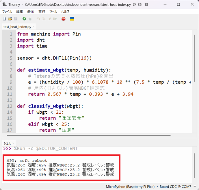Create a new file with toolbar icon
The width and height of the screenshot is (199, 190).
pos(5,19)
